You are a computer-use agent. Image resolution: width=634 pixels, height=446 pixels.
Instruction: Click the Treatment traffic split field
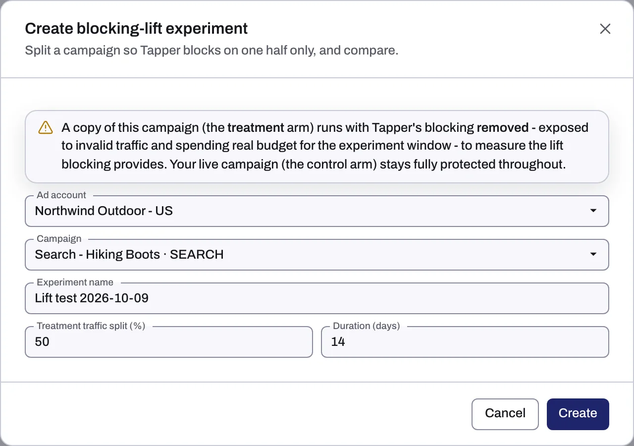click(x=169, y=342)
